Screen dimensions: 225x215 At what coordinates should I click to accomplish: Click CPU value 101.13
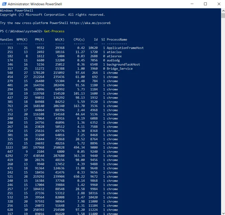[79, 93]
